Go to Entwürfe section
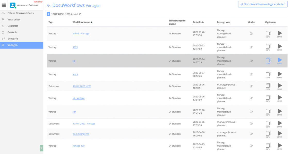 [x=13, y=39]
